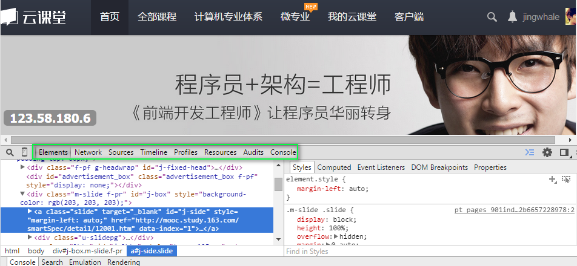Collapse the j-box m-slide div node
The image size is (577, 266).
(x=23, y=195)
